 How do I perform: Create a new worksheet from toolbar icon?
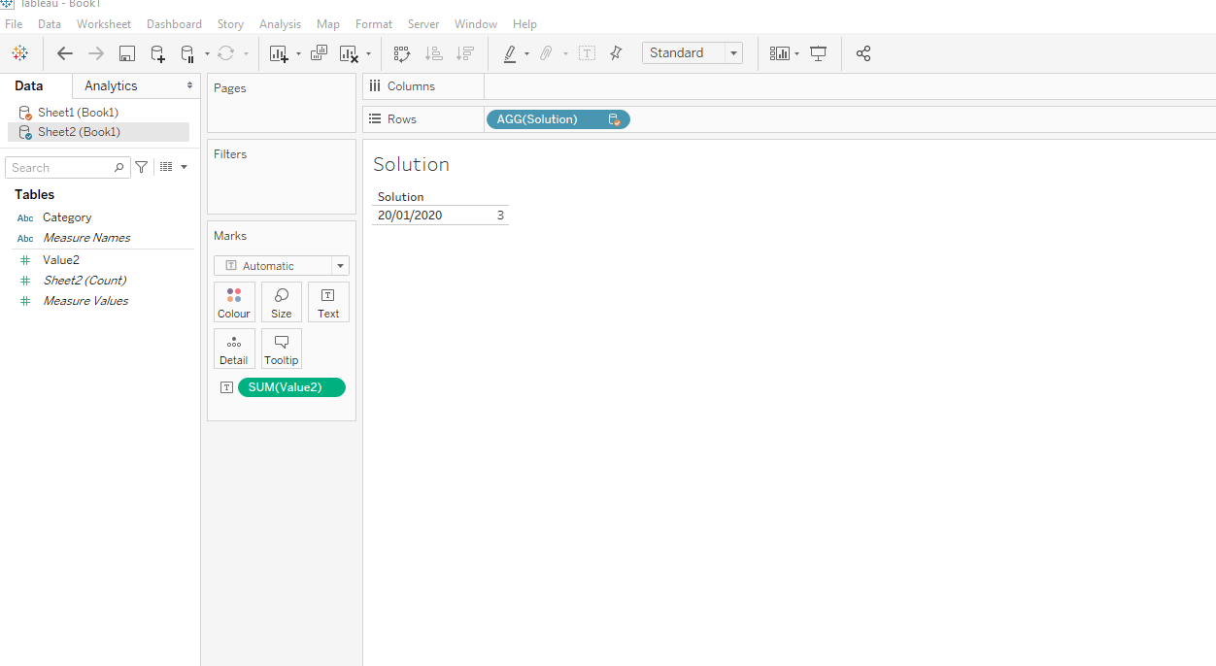point(279,53)
